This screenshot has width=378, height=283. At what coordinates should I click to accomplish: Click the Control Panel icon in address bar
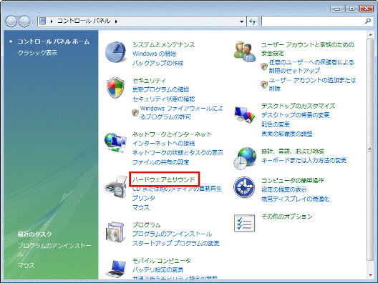coord(43,21)
